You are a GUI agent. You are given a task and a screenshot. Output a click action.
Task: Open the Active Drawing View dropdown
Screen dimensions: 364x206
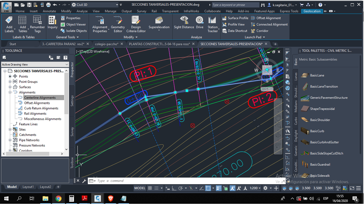(35, 65)
